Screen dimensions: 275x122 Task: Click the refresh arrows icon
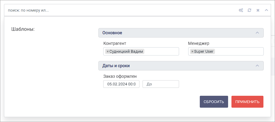[x=249, y=10]
